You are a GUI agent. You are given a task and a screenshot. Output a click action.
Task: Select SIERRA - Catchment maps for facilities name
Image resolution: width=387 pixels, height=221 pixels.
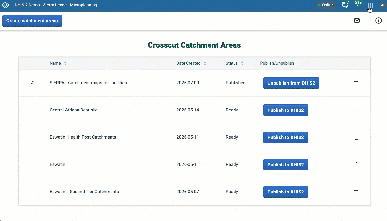pos(88,83)
